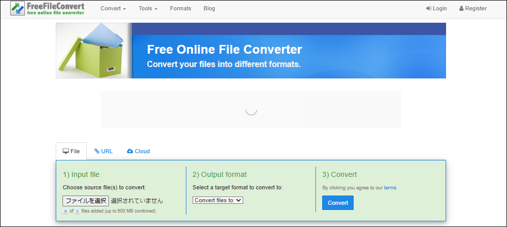Click 'Convert your files into different formats.' subtitle

(224, 64)
